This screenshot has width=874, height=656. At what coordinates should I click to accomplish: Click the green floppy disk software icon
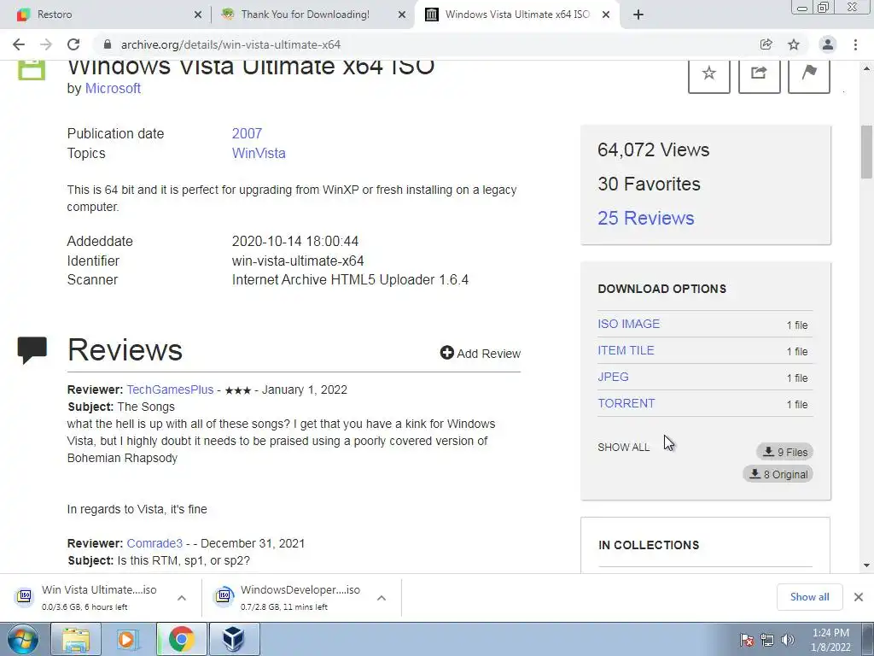click(32, 69)
